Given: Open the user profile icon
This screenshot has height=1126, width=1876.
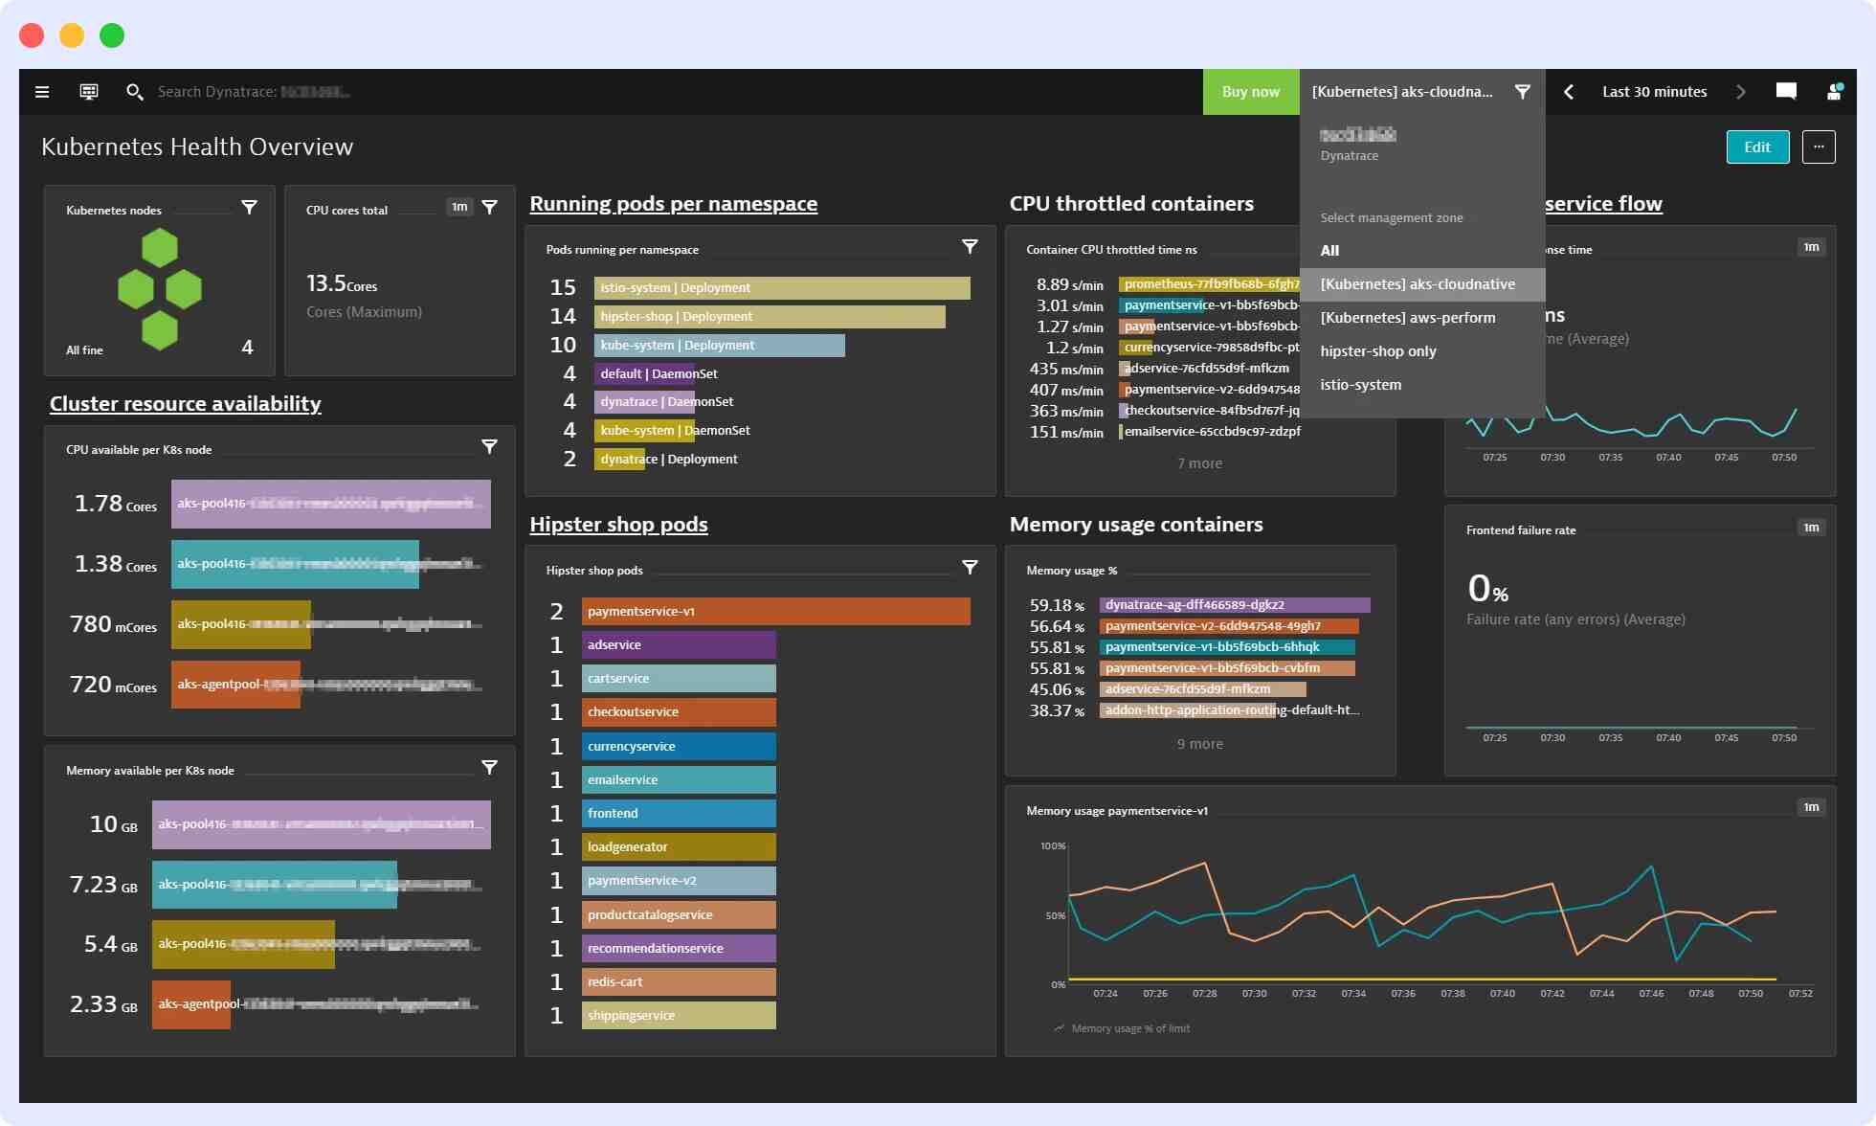Looking at the screenshot, I should pos(1835,91).
